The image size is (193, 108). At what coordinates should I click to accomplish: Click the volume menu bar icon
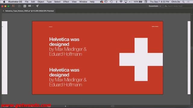pyautogui.click(x=130, y=2)
